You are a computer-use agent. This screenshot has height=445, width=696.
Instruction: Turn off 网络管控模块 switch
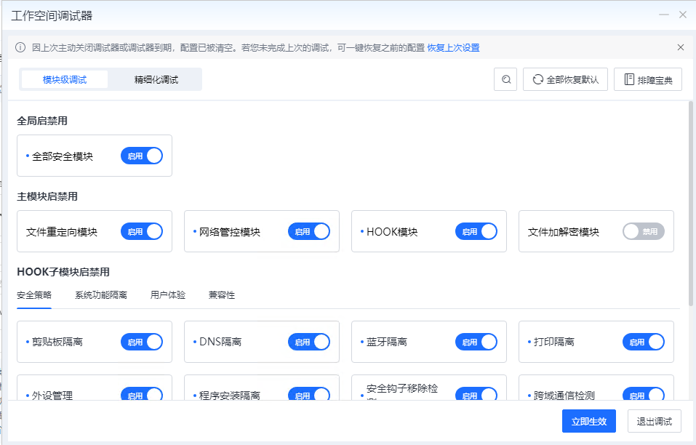click(309, 232)
